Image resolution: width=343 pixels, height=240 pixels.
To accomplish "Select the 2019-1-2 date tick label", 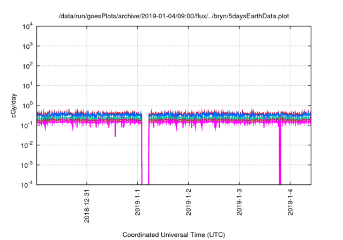I will (189, 202).
